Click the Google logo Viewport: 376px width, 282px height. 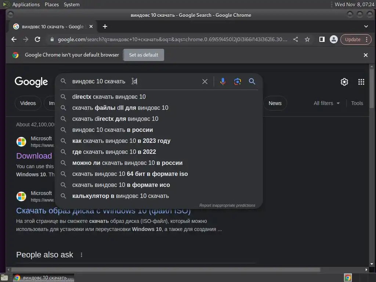pos(31,82)
